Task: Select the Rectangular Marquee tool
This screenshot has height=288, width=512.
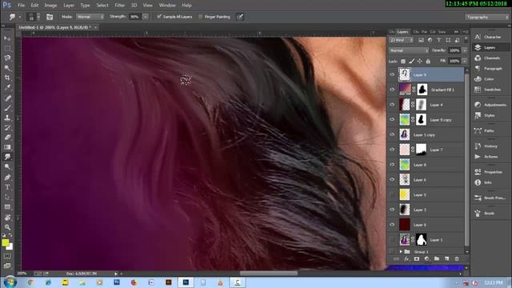Action: [7, 48]
